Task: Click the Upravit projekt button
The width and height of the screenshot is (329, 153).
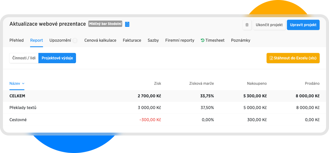Action: pos(303,25)
